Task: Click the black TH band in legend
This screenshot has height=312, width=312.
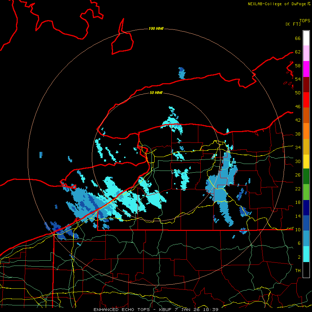Action: [306, 270]
